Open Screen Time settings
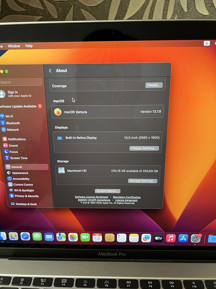The image size is (216, 289). click(16, 158)
